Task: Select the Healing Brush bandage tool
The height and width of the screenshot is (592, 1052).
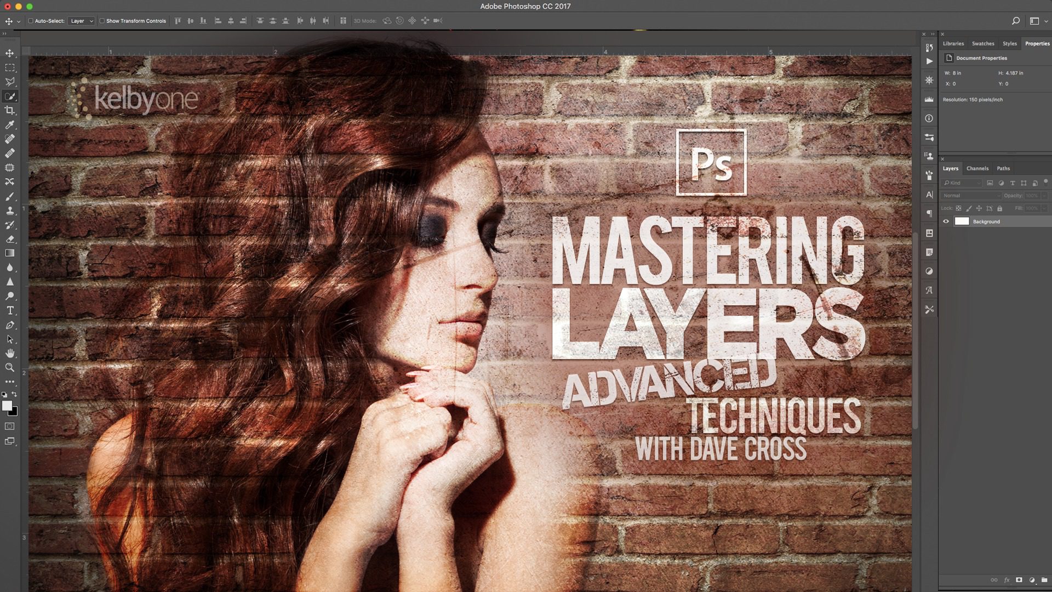Action: [10, 153]
